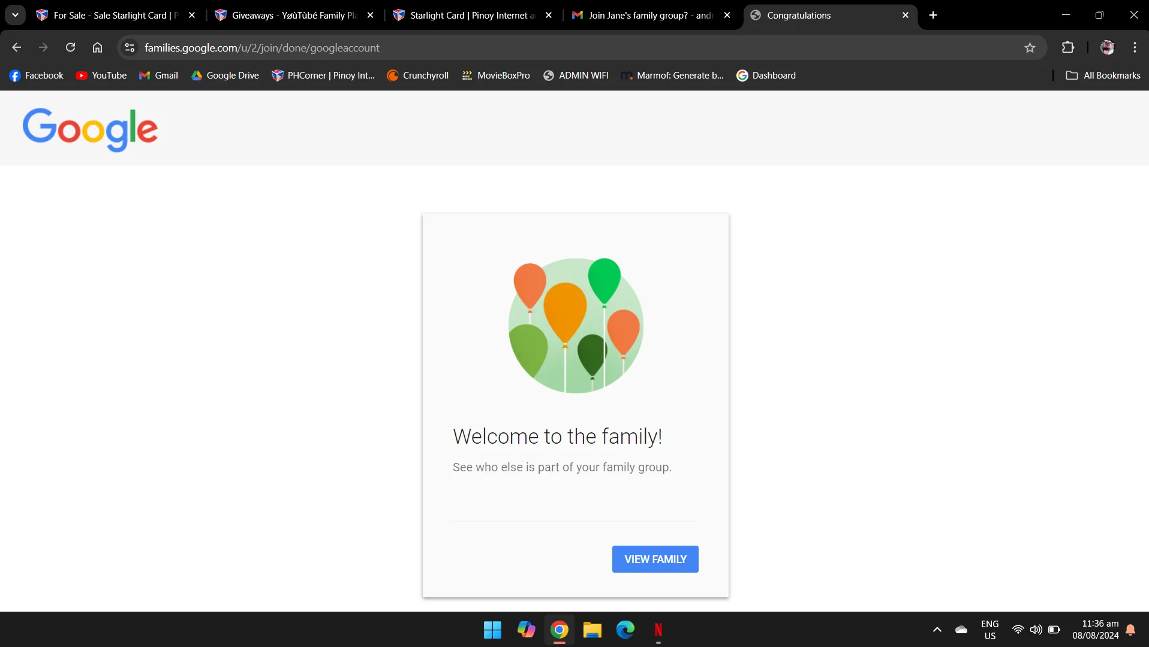Bookmark this page with the star icon
The width and height of the screenshot is (1149, 647).
tap(1030, 47)
